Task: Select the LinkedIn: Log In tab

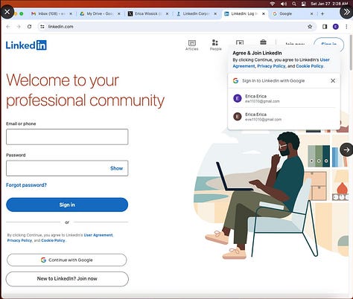Action: point(244,14)
